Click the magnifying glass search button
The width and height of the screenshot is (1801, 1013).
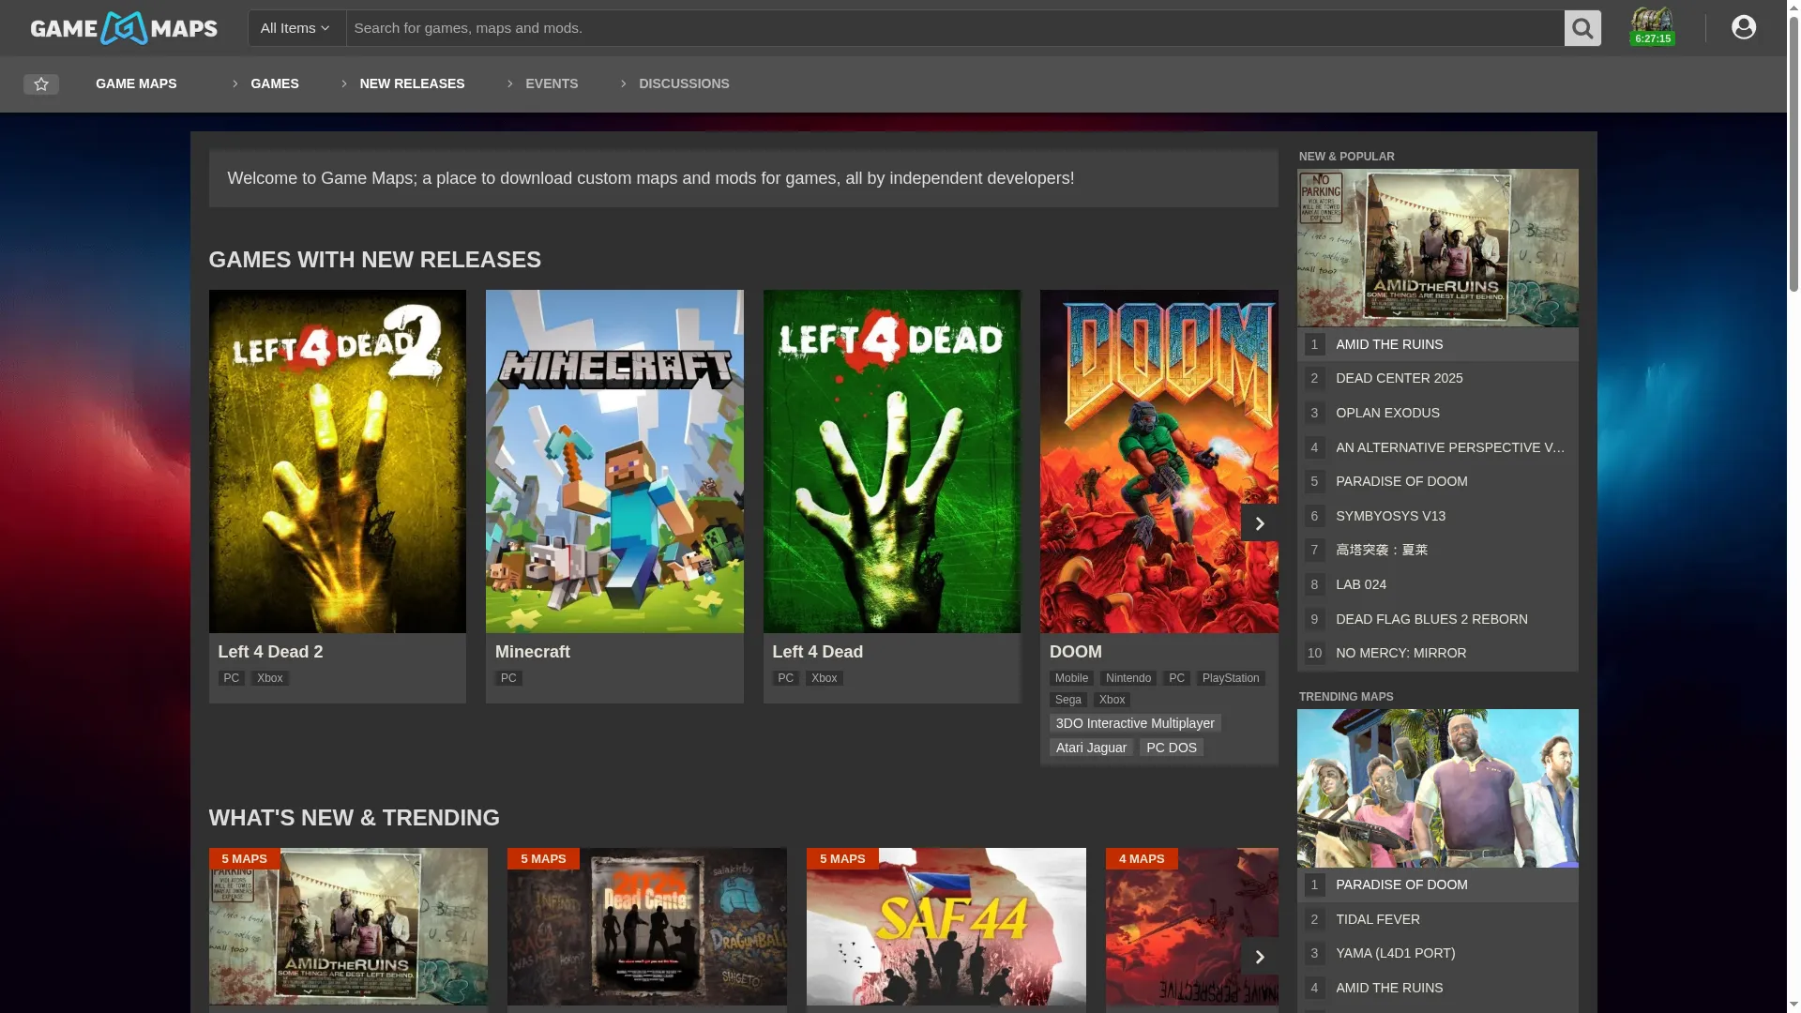pos(1582,28)
